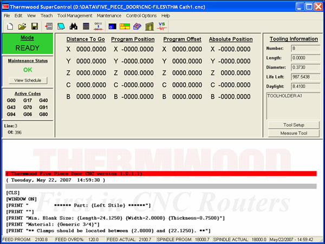Click SPINDLE ACTUAL value in status bar
Image resolution: width=325 pixels, height=244 pixels.
(x=259, y=240)
